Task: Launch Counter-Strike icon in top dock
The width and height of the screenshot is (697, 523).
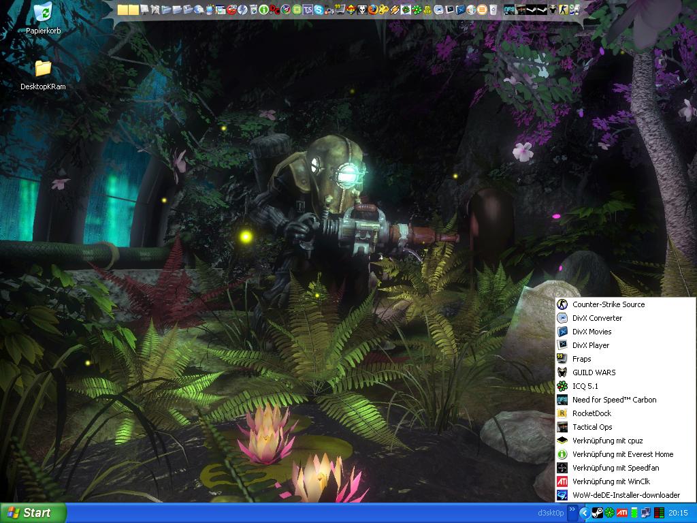Action: click(x=563, y=10)
